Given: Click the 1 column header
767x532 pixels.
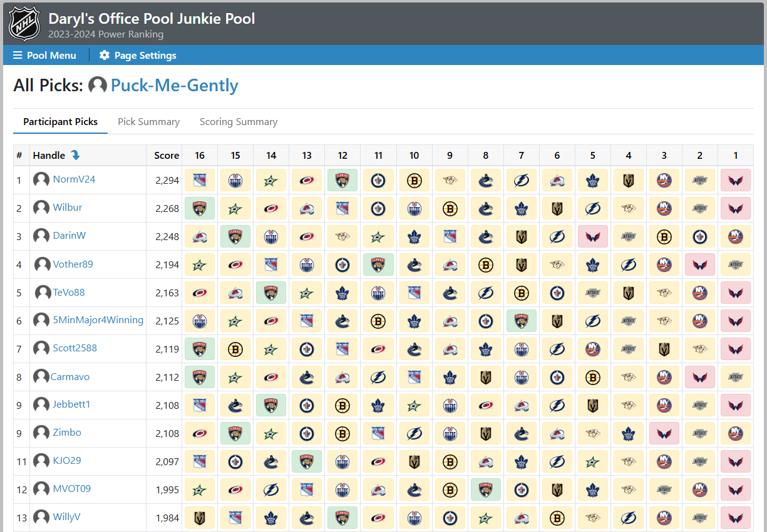Looking at the screenshot, I should 736,155.
